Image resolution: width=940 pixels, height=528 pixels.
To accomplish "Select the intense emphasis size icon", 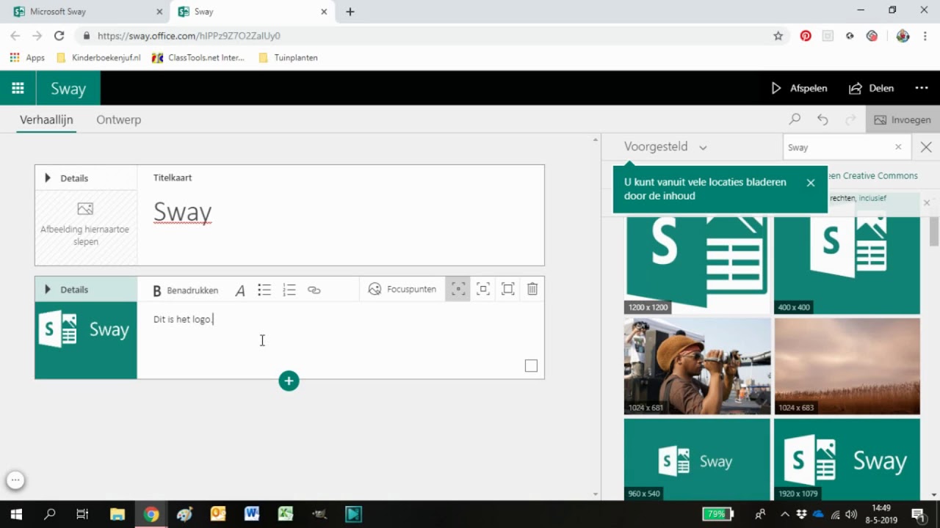I will [x=507, y=289].
